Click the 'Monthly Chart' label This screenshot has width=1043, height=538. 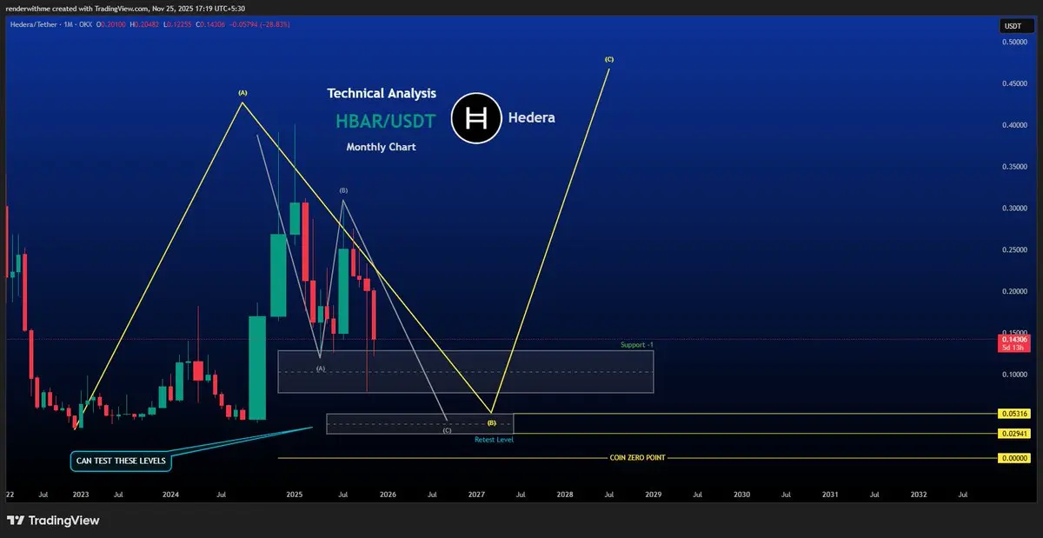coord(381,148)
